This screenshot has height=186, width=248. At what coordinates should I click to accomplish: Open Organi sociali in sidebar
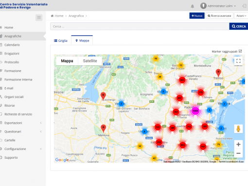[14, 97]
